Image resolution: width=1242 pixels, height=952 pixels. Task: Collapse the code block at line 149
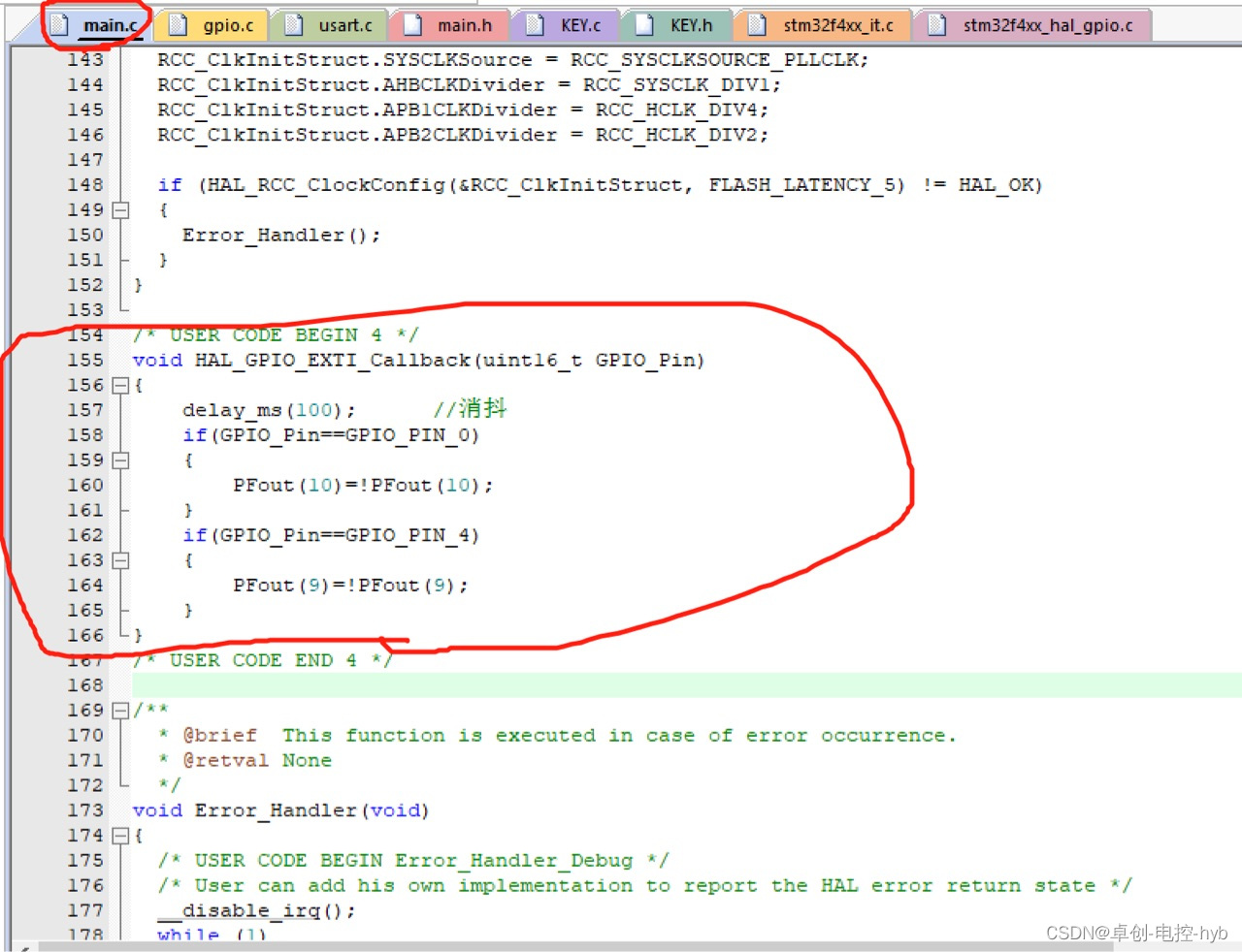pos(120,209)
